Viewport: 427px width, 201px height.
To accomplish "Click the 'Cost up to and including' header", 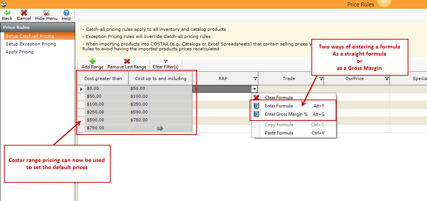I will (x=161, y=79).
